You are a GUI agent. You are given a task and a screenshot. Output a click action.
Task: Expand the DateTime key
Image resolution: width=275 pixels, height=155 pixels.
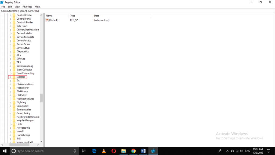tap(10, 26)
